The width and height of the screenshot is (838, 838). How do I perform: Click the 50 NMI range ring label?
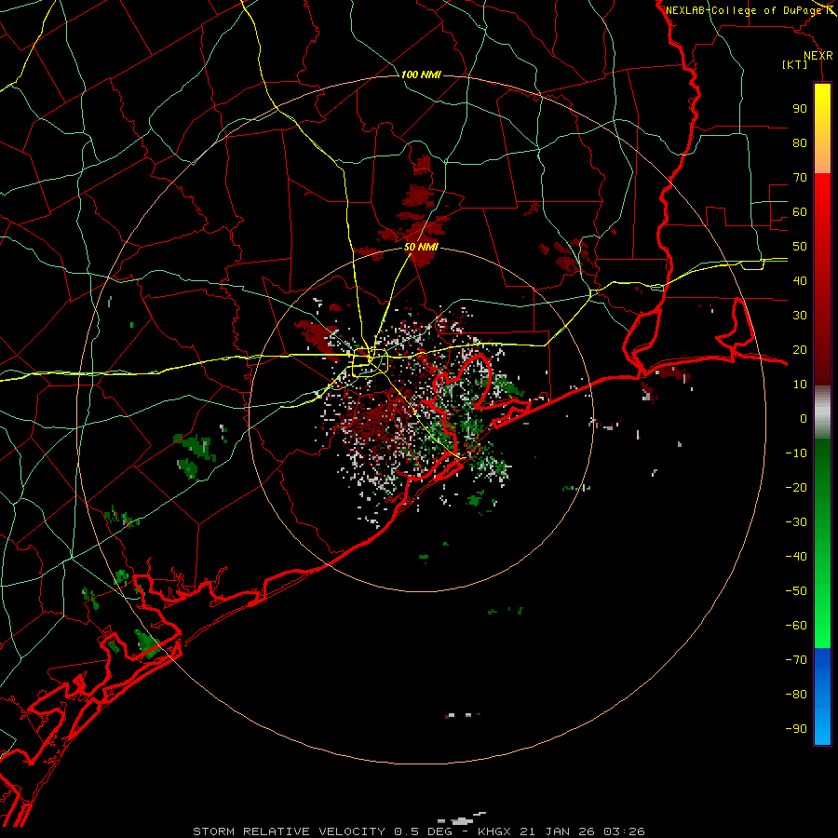[421, 247]
